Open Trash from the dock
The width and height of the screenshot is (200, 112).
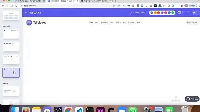tap(185, 109)
